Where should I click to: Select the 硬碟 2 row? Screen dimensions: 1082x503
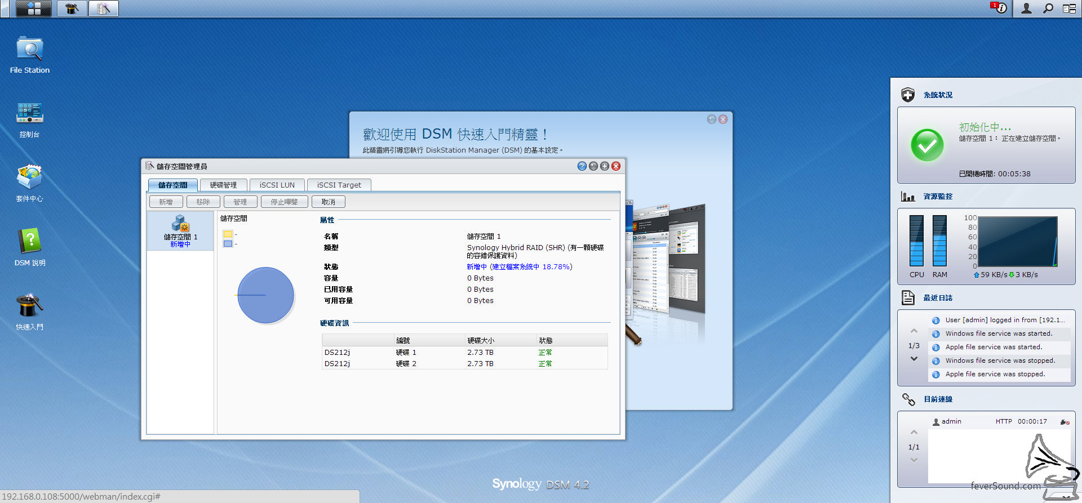[x=464, y=364]
